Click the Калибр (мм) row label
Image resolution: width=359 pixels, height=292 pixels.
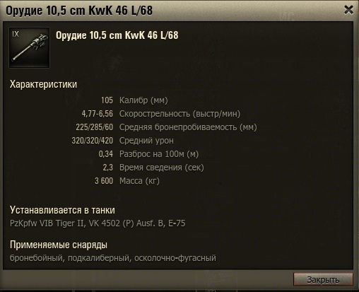pyautogui.click(x=143, y=100)
